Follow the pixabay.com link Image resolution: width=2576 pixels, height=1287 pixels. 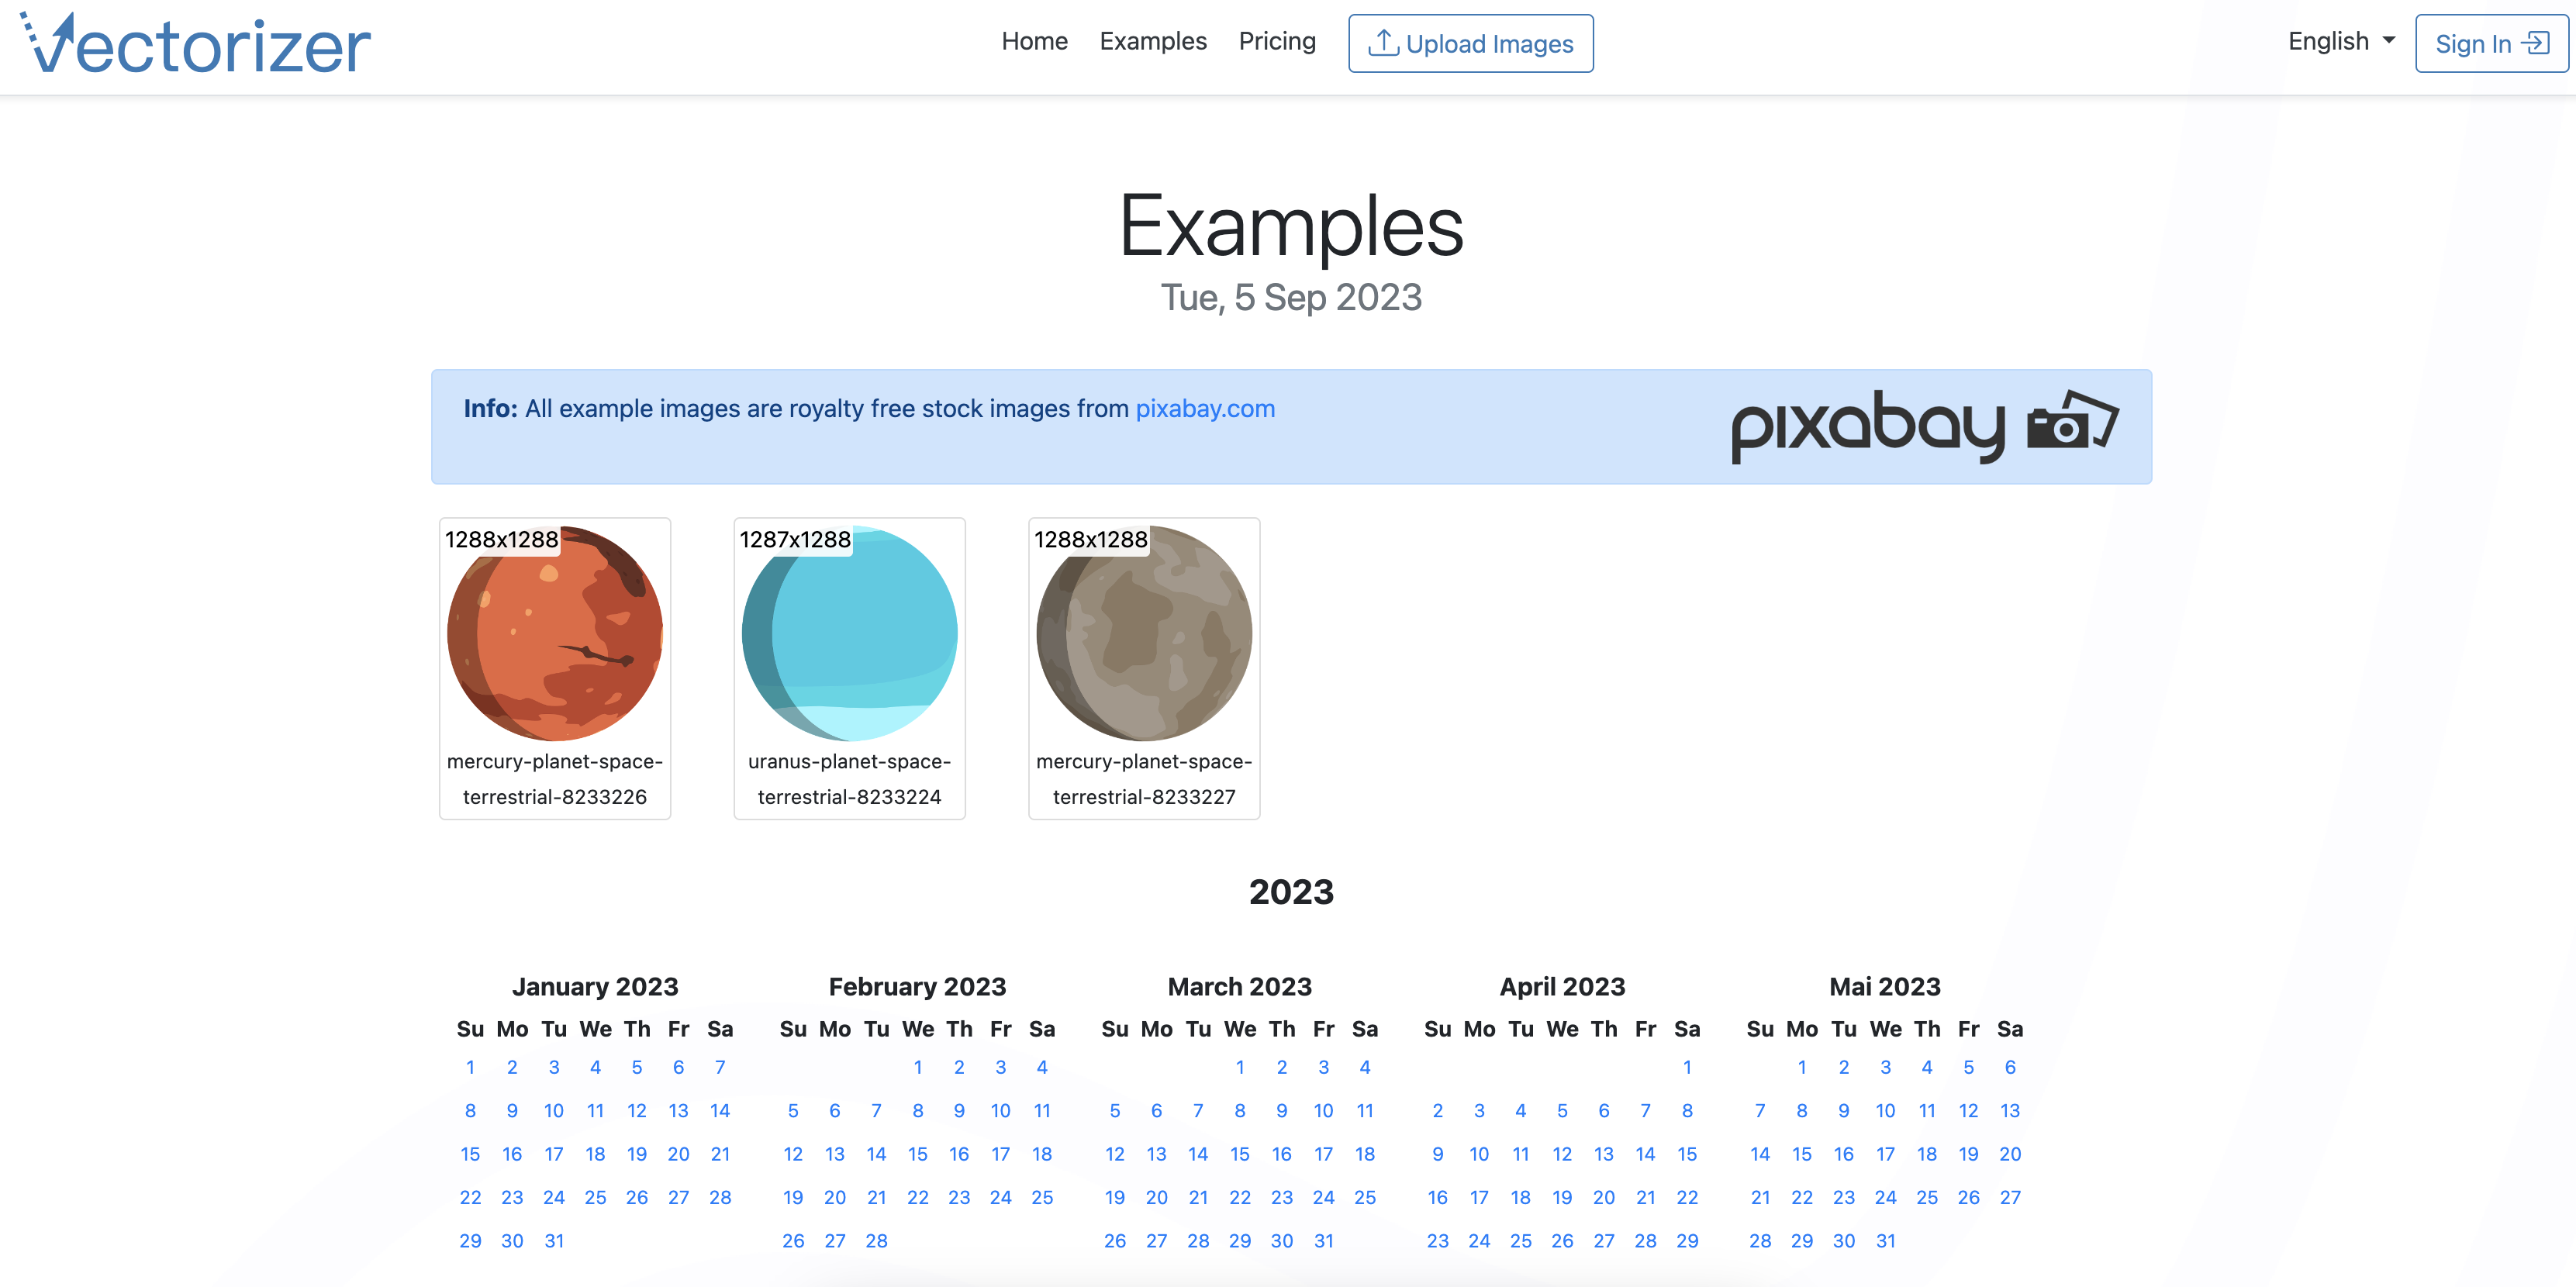(x=1205, y=408)
